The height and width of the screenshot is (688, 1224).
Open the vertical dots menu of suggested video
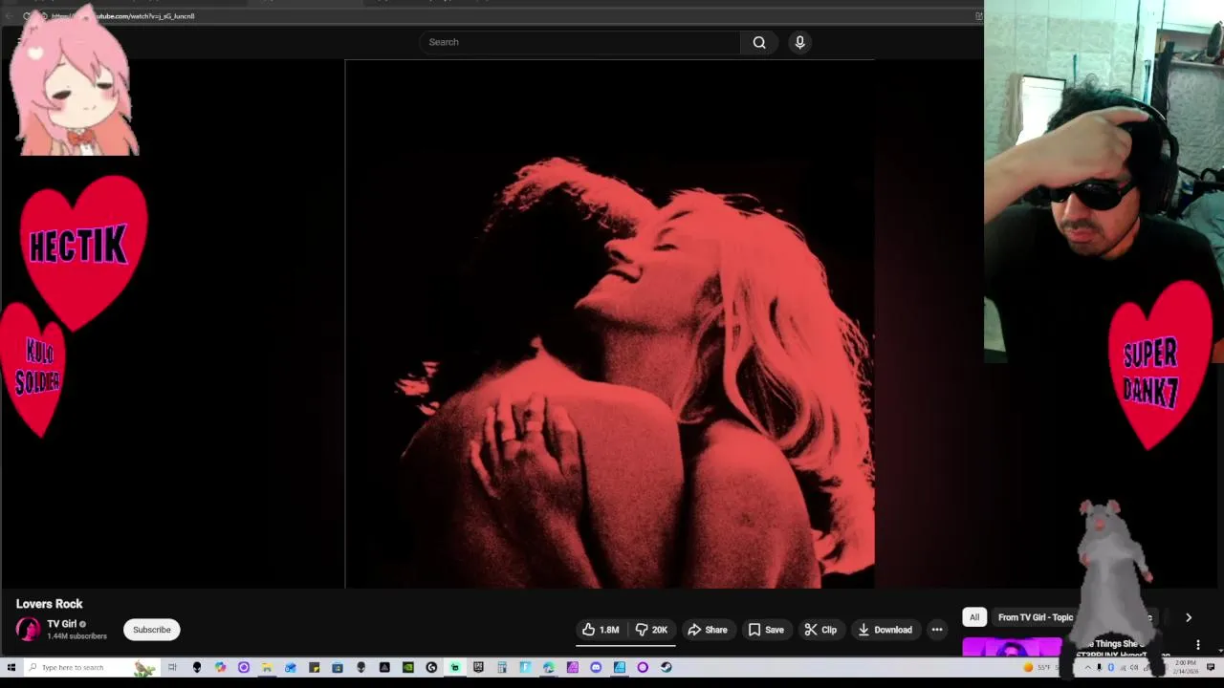[1198, 645]
